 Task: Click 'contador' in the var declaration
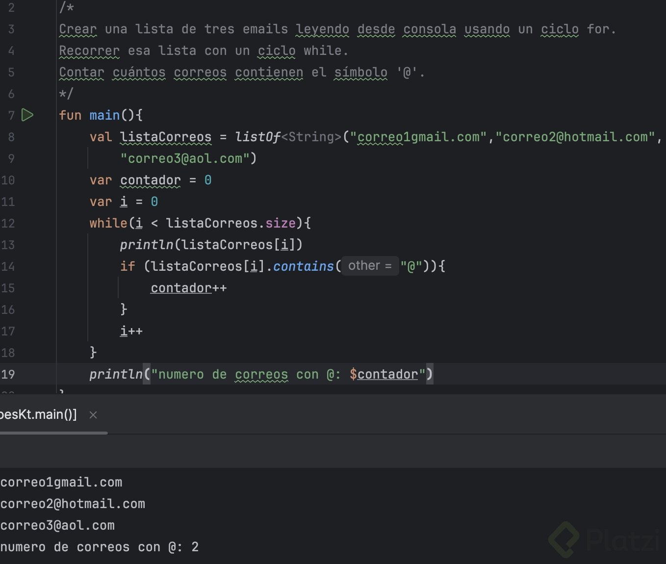151,180
